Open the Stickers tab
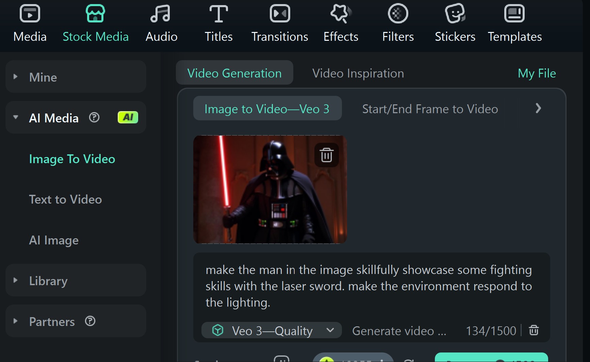 click(x=455, y=23)
